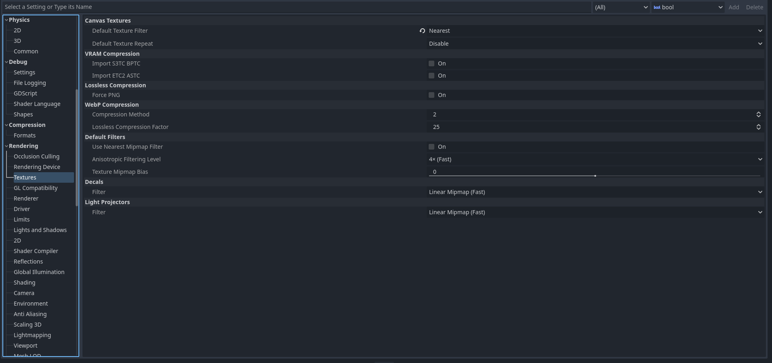This screenshot has width=772, height=363.
Task: Adjust Lossless Compression Factor stepper arrows
Action: 759,127
